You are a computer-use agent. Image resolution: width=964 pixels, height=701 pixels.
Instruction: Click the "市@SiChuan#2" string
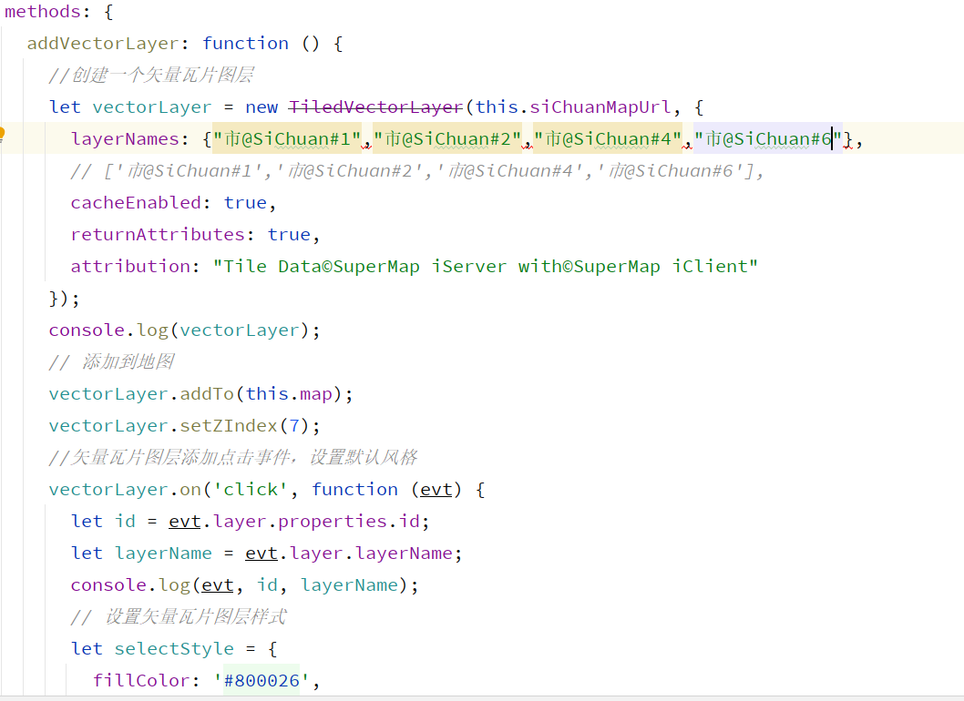pyautogui.click(x=447, y=139)
